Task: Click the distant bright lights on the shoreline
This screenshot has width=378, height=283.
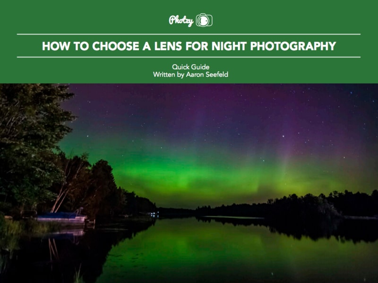Action: 155,214
